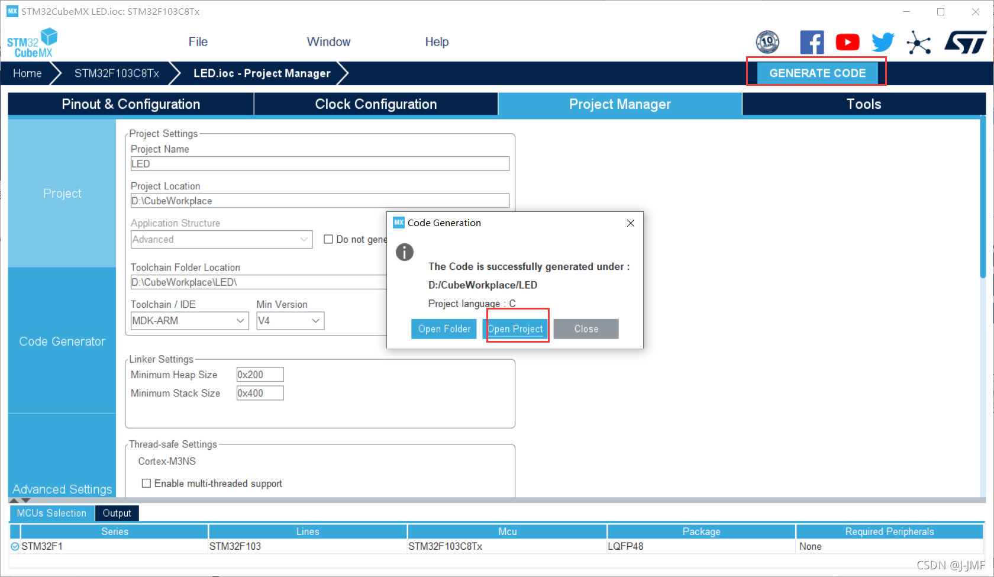This screenshot has height=577, width=994.
Task: Click the GENERATE CODE button
Action: [x=817, y=73]
